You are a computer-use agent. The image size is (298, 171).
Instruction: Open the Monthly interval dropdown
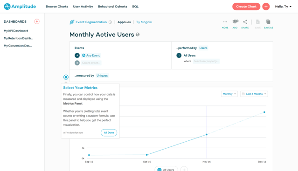point(229,94)
